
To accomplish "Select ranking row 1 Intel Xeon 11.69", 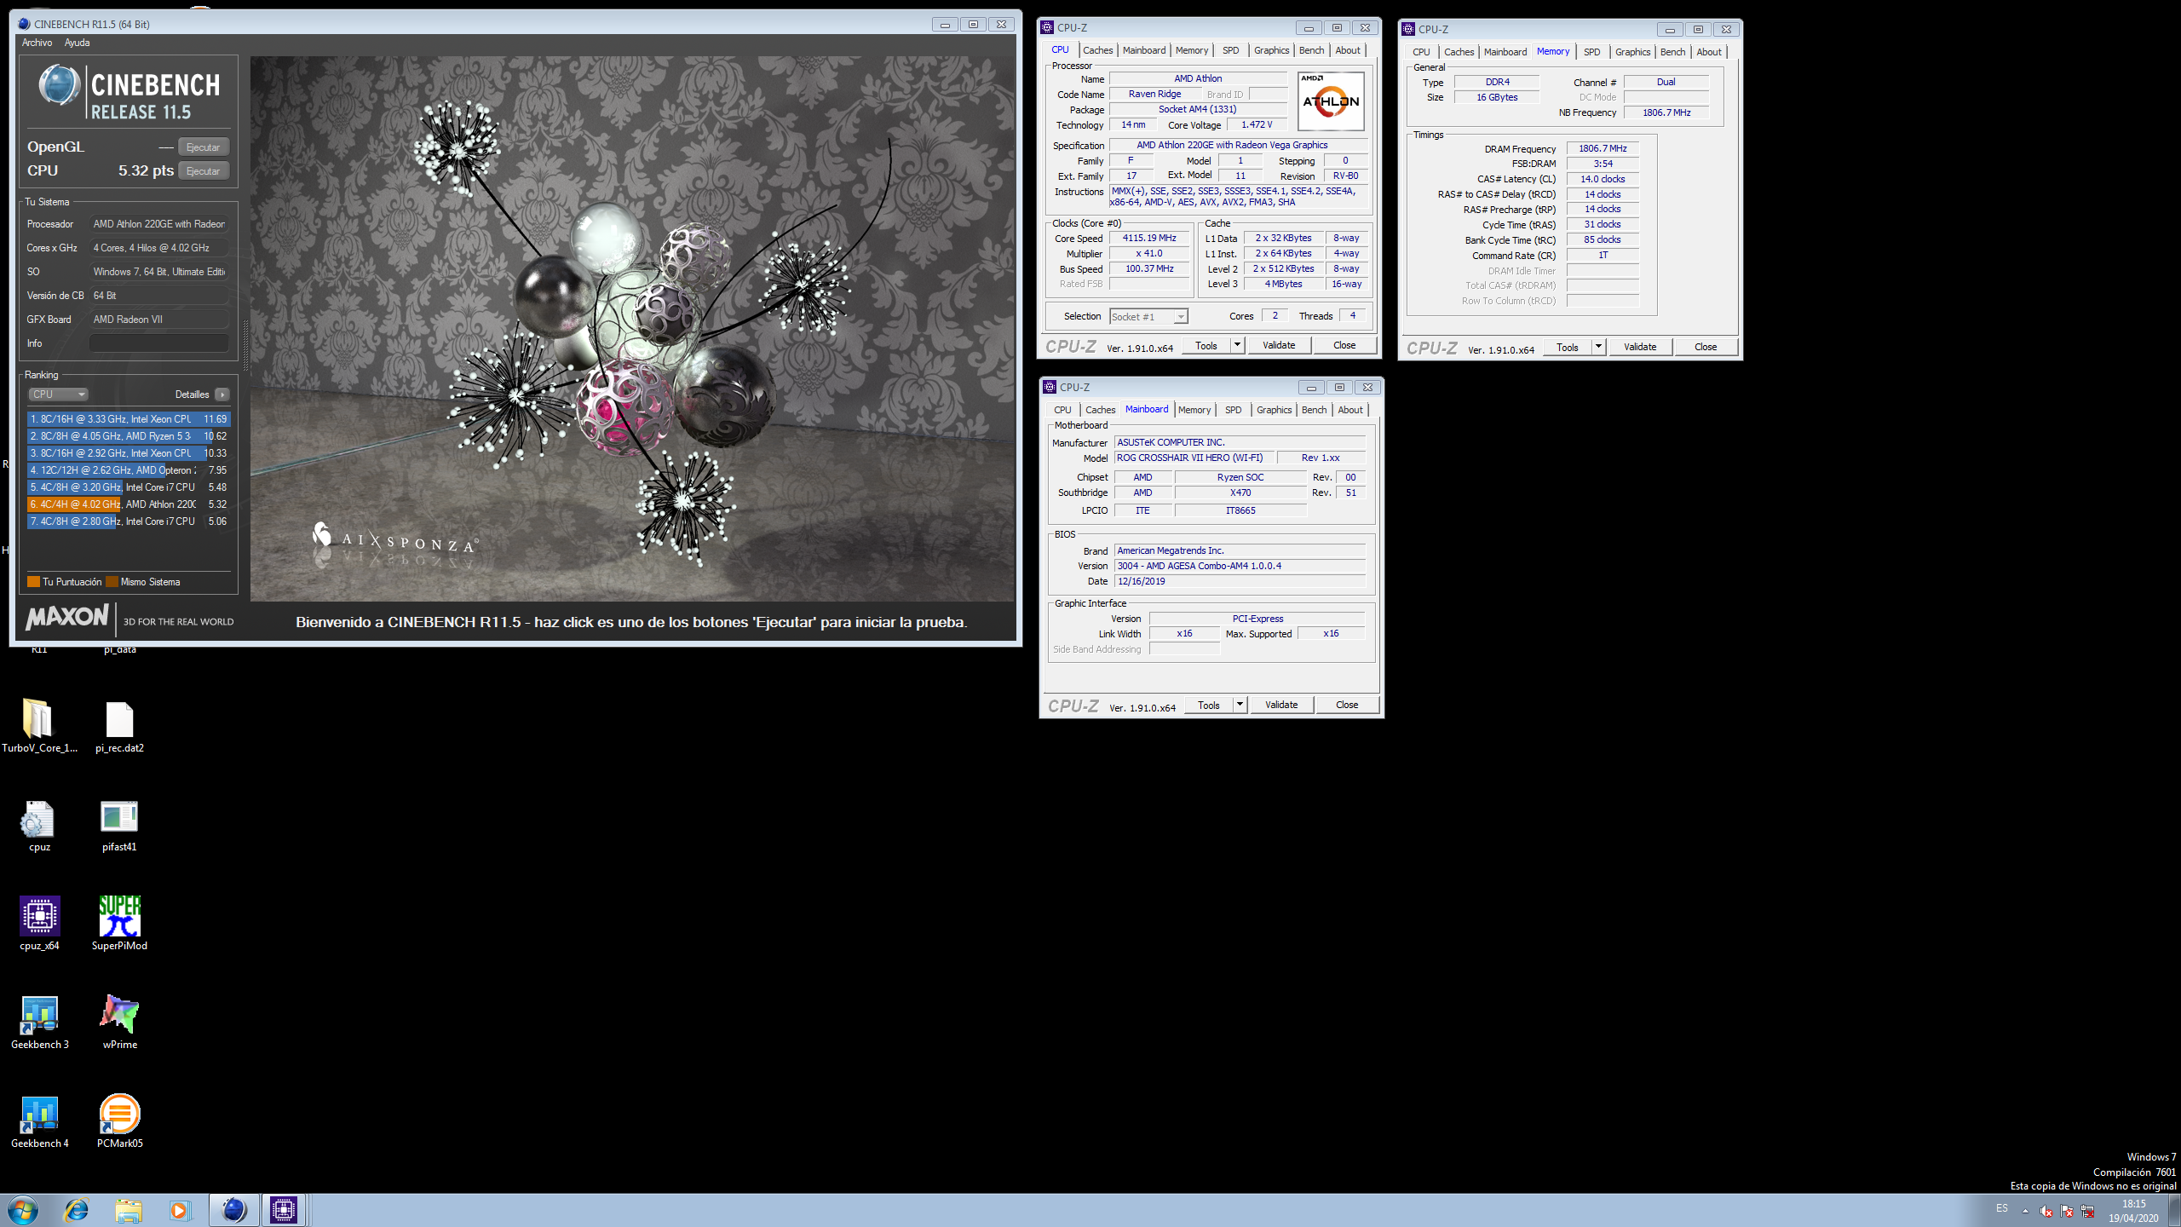I will [129, 419].
